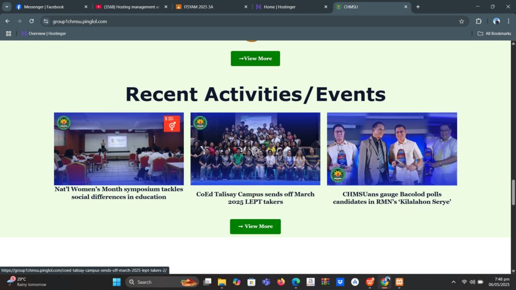Click the Women's Month symposium photo

coord(119,149)
